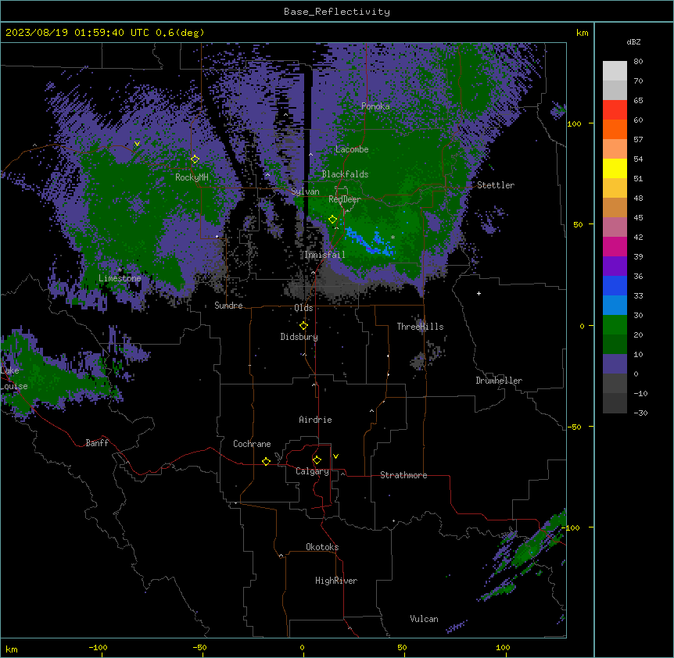Image resolution: width=674 pixels, height=658 pixels.
Task: Click the yellow V marker east of Calgary
Action: click(335, 456)
